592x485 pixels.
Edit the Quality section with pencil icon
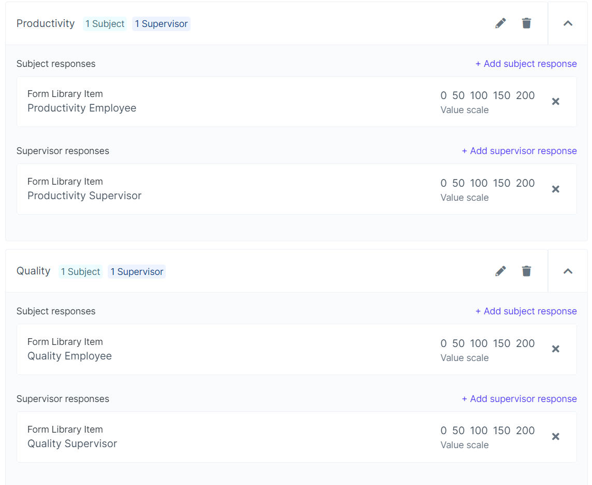pyautogui.click(x=500, y=271)
